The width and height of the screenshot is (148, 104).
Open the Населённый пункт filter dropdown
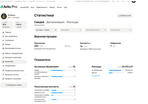coord(96,30)
